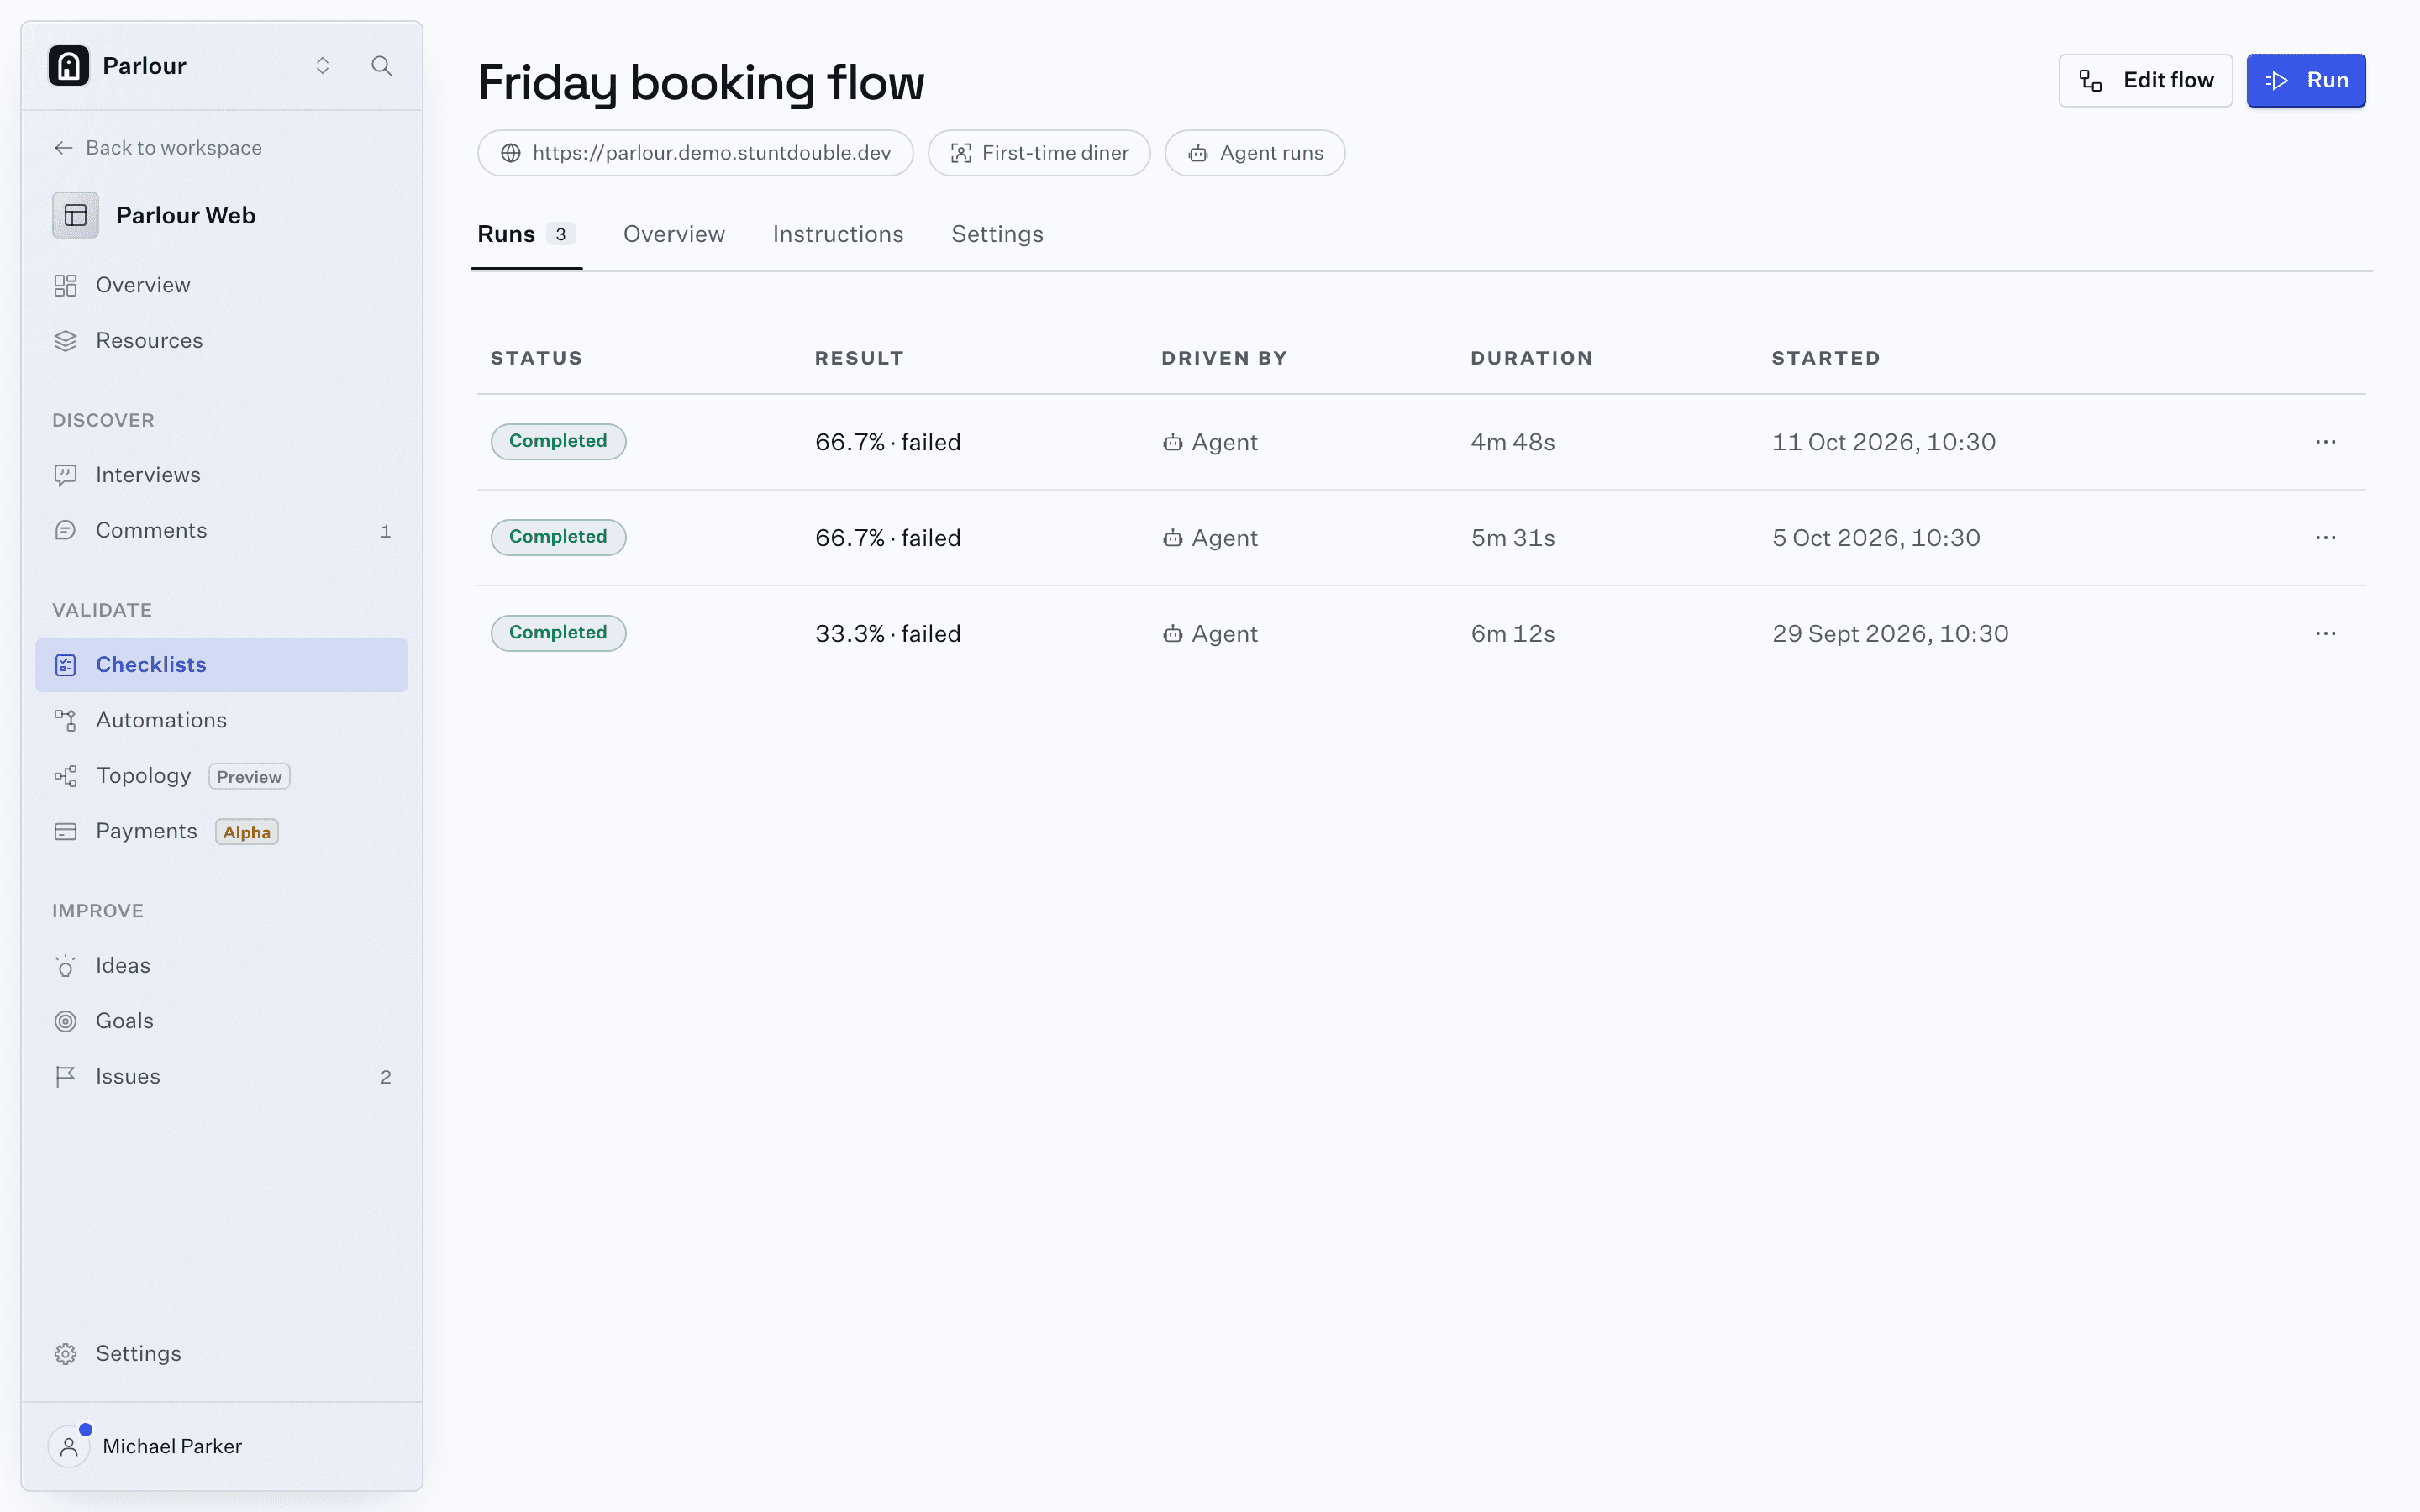Image resolution: width=2420 pixels, height=1512 pixels.
Task: Select Checklists in the sidebar
Action: tap(222, 665)
